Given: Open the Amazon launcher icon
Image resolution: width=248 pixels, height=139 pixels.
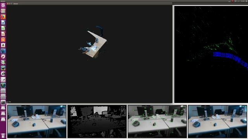Looking at the screenshot, I should 3,45.
